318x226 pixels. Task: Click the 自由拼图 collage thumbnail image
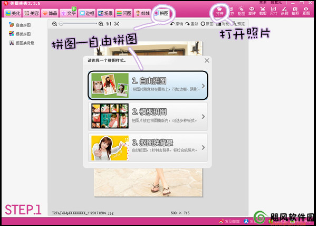coord(110,86)
